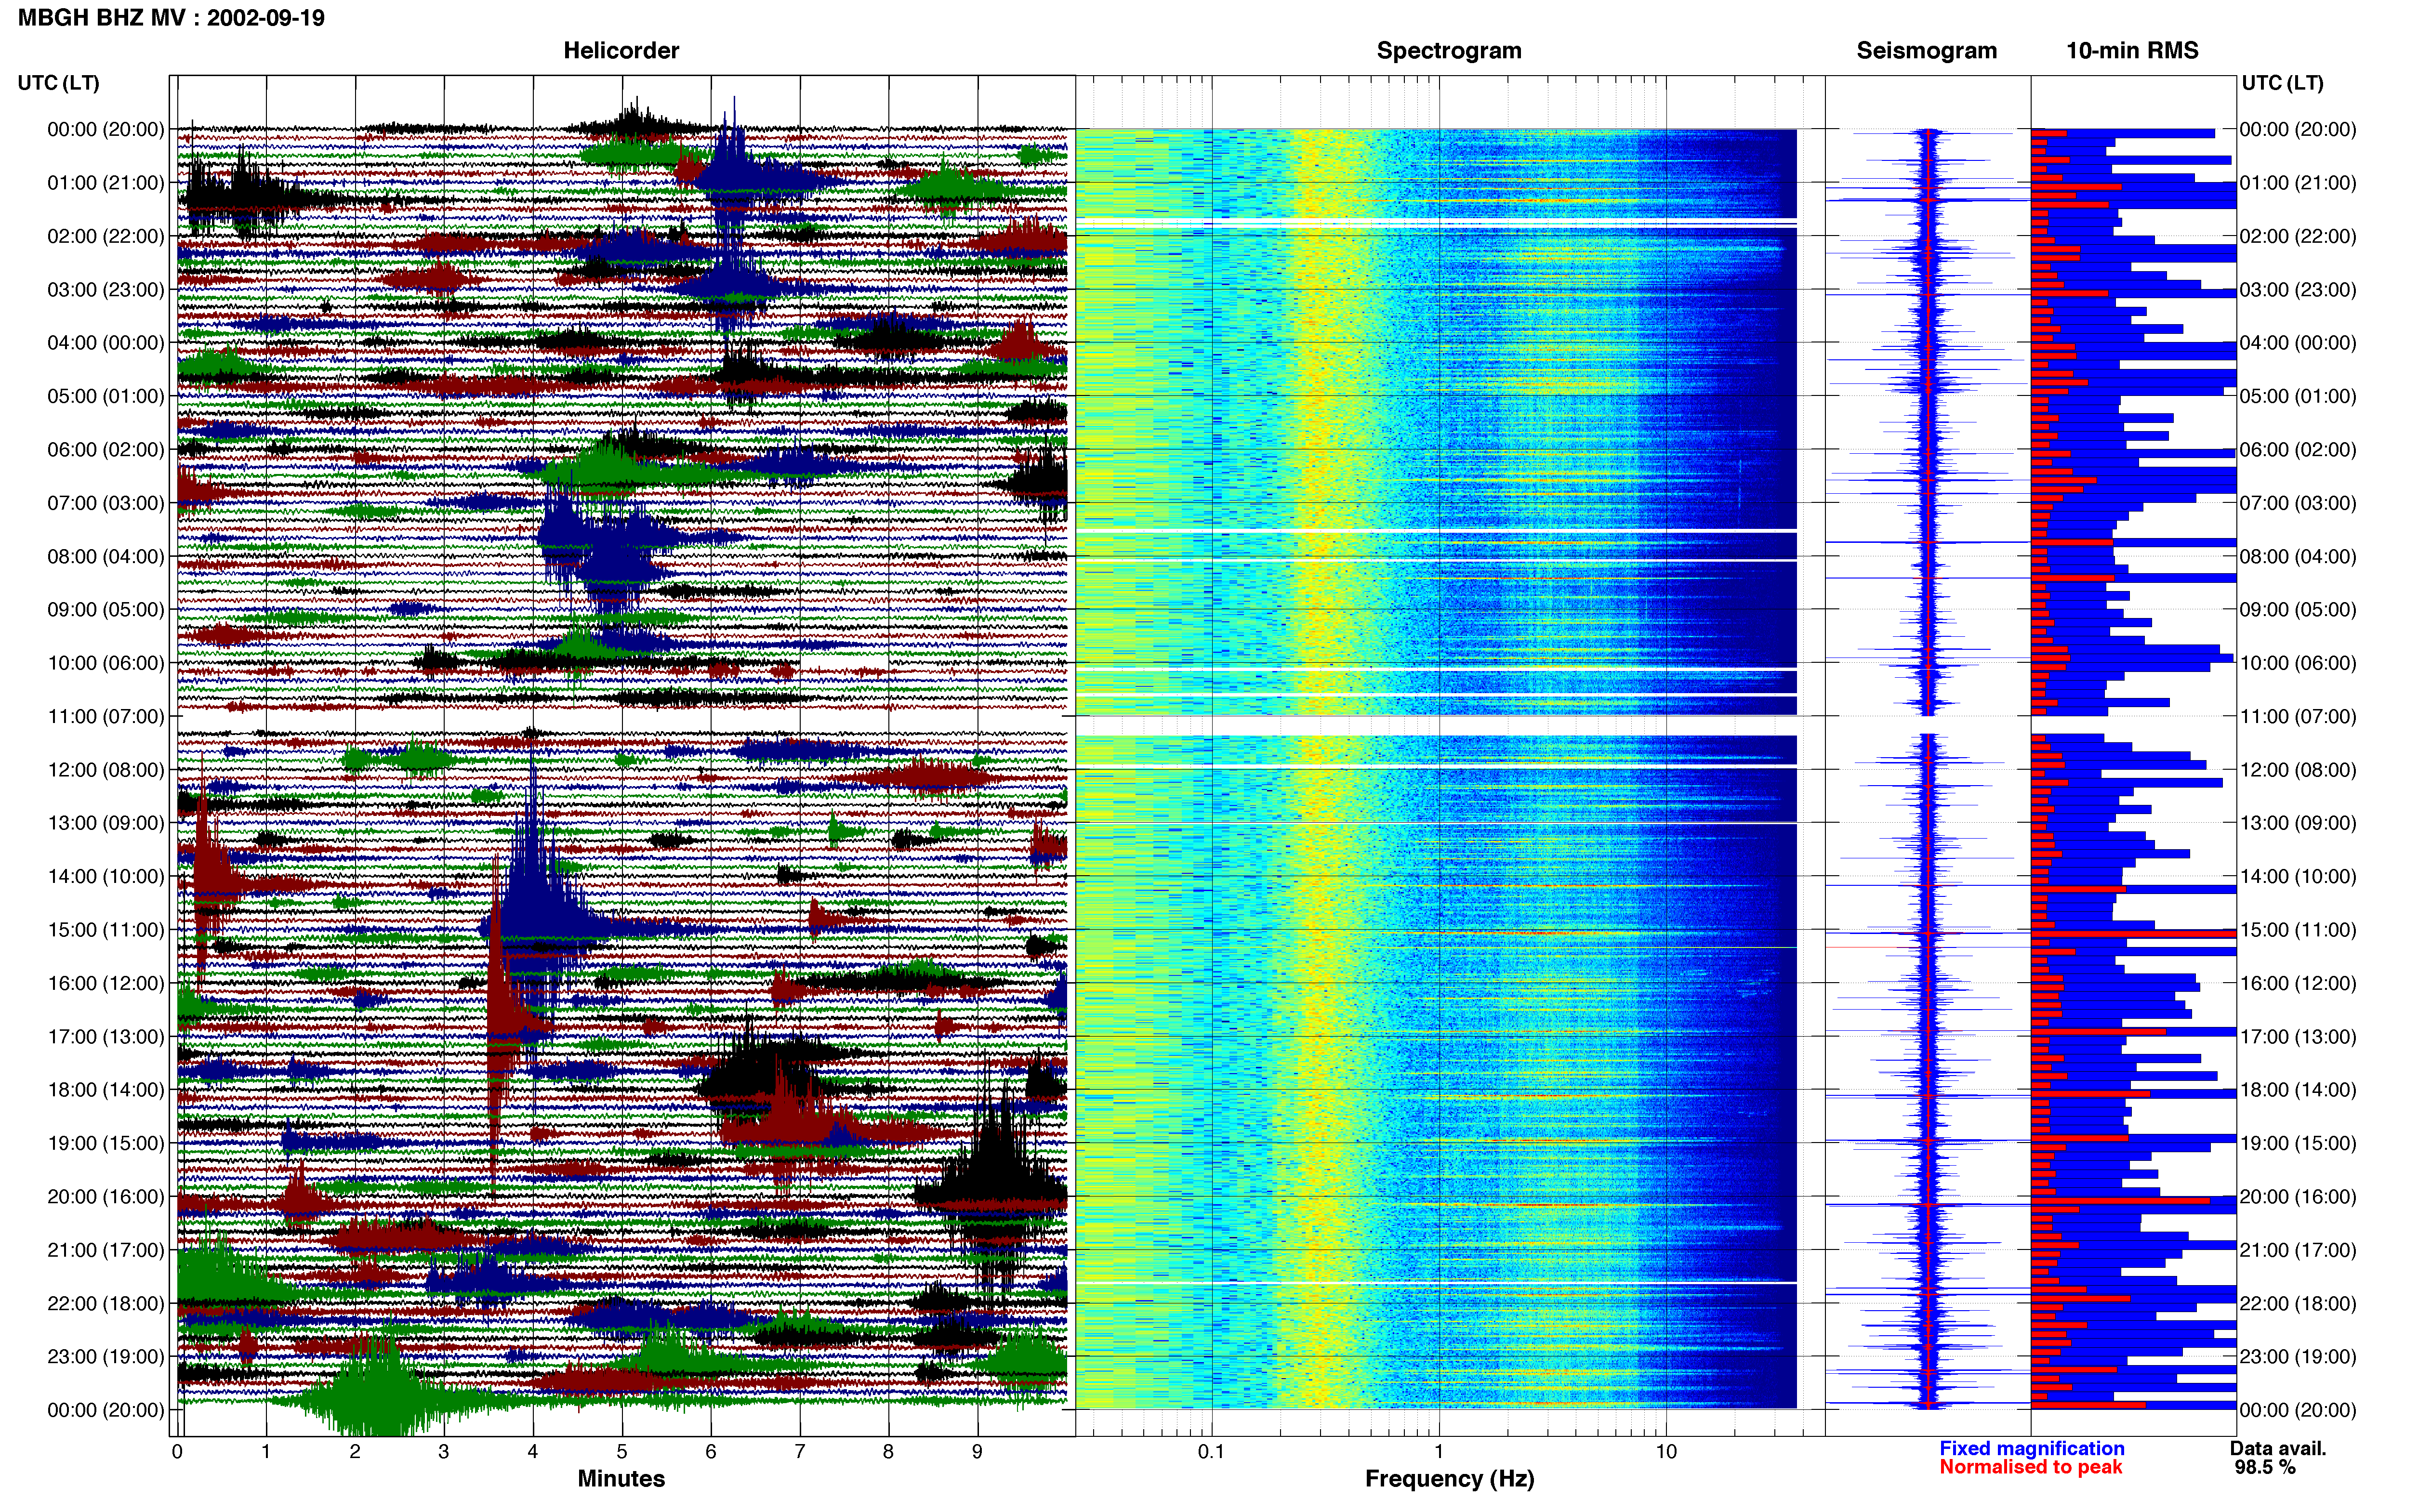Click the '5' tick on Minutes axis

[x=622, y=1452]
